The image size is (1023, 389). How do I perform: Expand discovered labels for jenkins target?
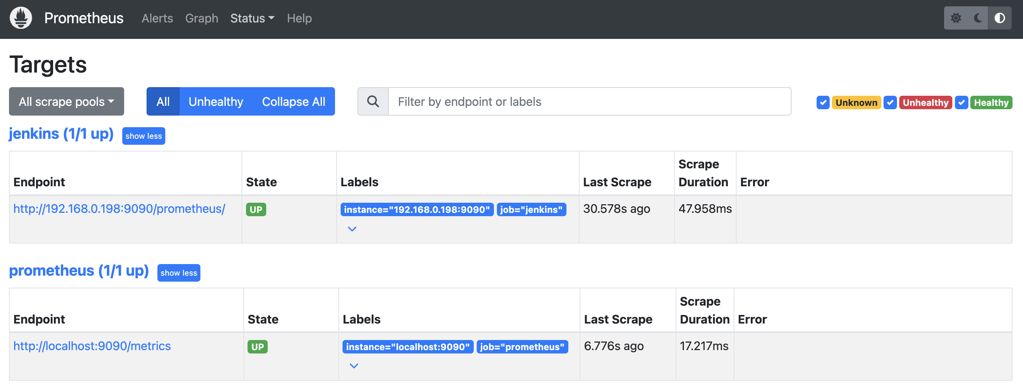click(352, 229)
